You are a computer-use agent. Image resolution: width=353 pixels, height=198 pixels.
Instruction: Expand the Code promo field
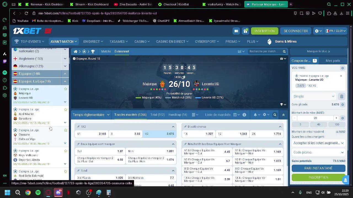319,152
